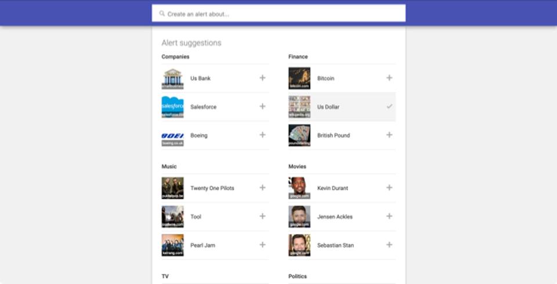Focus the Create an alert about field
The height and width of the screenshot is (284, 557).
click(278, 13)
